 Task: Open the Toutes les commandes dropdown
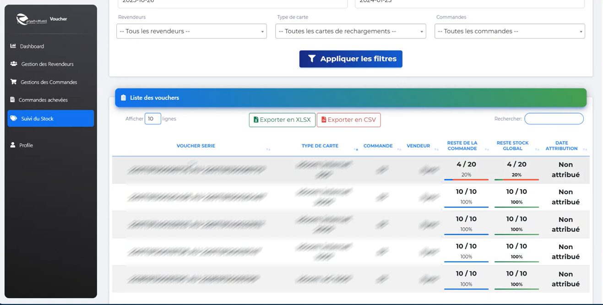pos(509,31)
